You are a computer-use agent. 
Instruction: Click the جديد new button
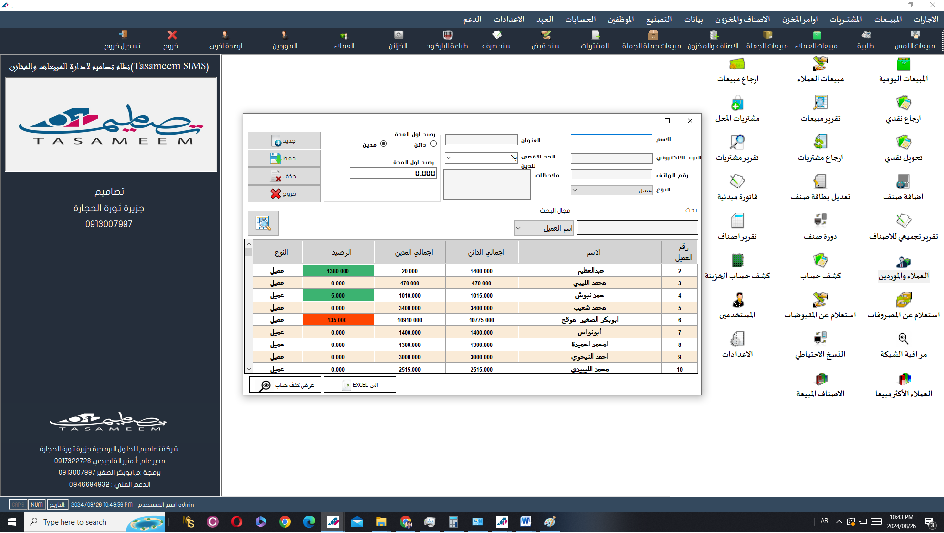(x=284, y=141)
